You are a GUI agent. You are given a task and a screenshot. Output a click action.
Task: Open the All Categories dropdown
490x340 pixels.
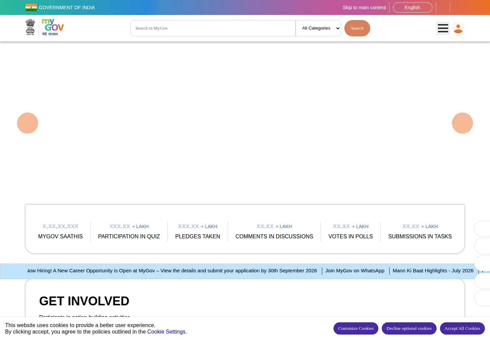318,28
